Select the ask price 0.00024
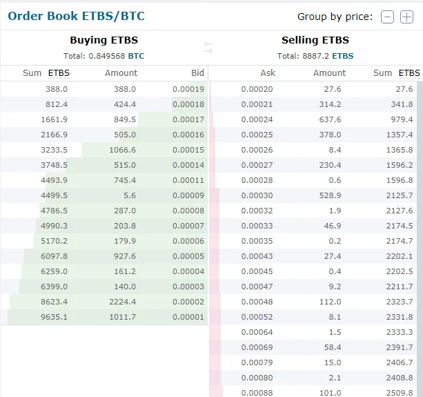Screen dimensions: 423x397 257,119
